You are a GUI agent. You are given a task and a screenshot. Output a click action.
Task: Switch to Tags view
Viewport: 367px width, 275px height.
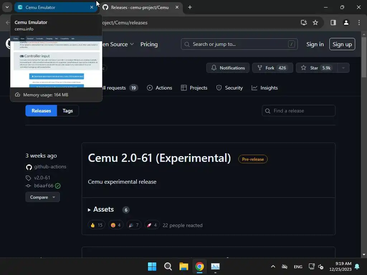tap(68, 111)
